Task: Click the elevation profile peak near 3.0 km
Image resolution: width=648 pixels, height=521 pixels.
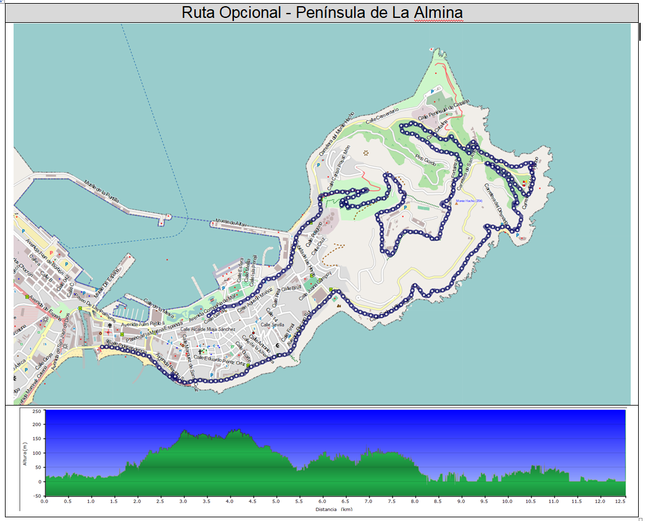Action: click(185, 430)
